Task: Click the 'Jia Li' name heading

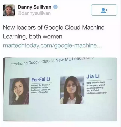Action: [93, 76]
